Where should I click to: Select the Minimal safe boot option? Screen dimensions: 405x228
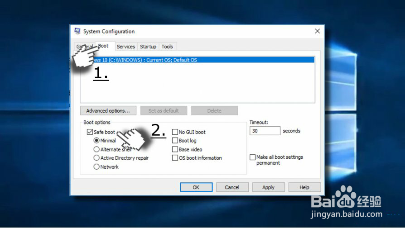pyautogui.click(x=96, y=141)
